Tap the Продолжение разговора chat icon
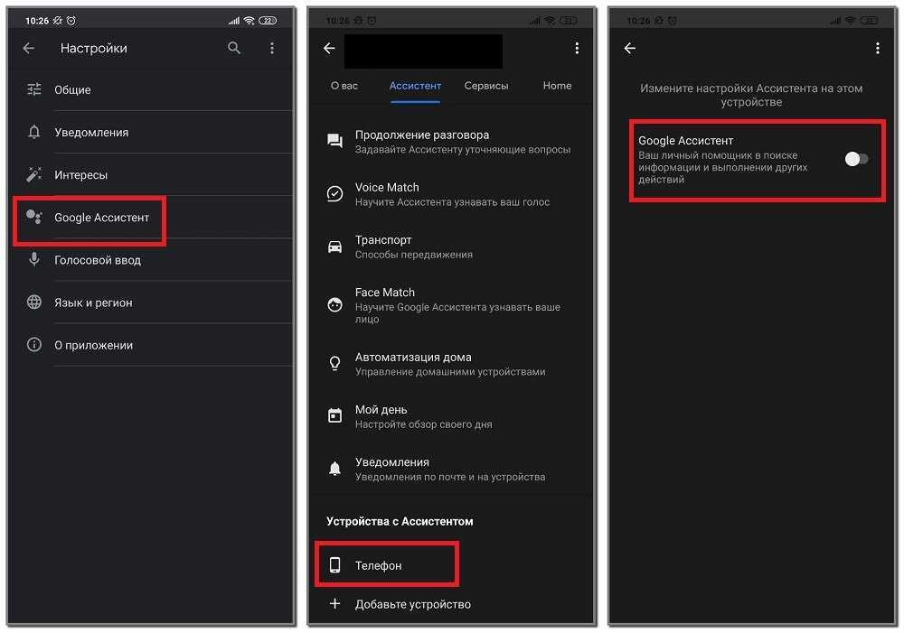Image resolution: width=904 pixels, height=633 pixels. click(x=335, y=141)
